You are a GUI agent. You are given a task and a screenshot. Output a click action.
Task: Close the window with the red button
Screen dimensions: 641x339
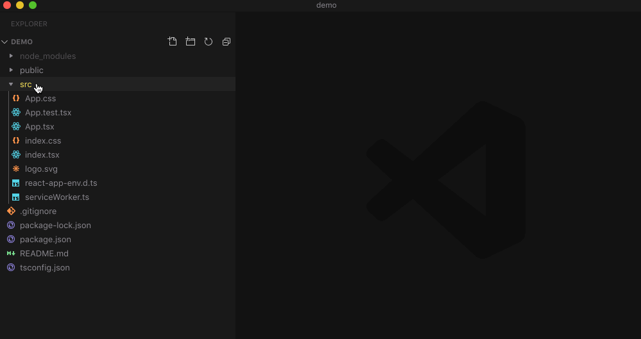point(7,5)
